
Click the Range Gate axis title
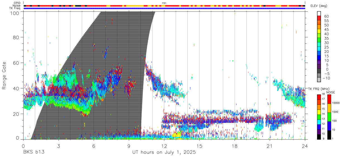pos(4,75)
